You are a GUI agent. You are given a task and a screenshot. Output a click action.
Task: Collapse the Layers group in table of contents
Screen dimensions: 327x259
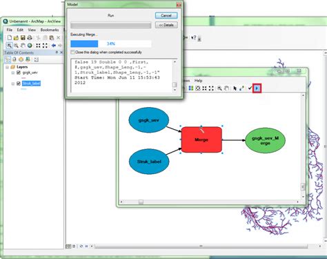[x=7, y=67]
